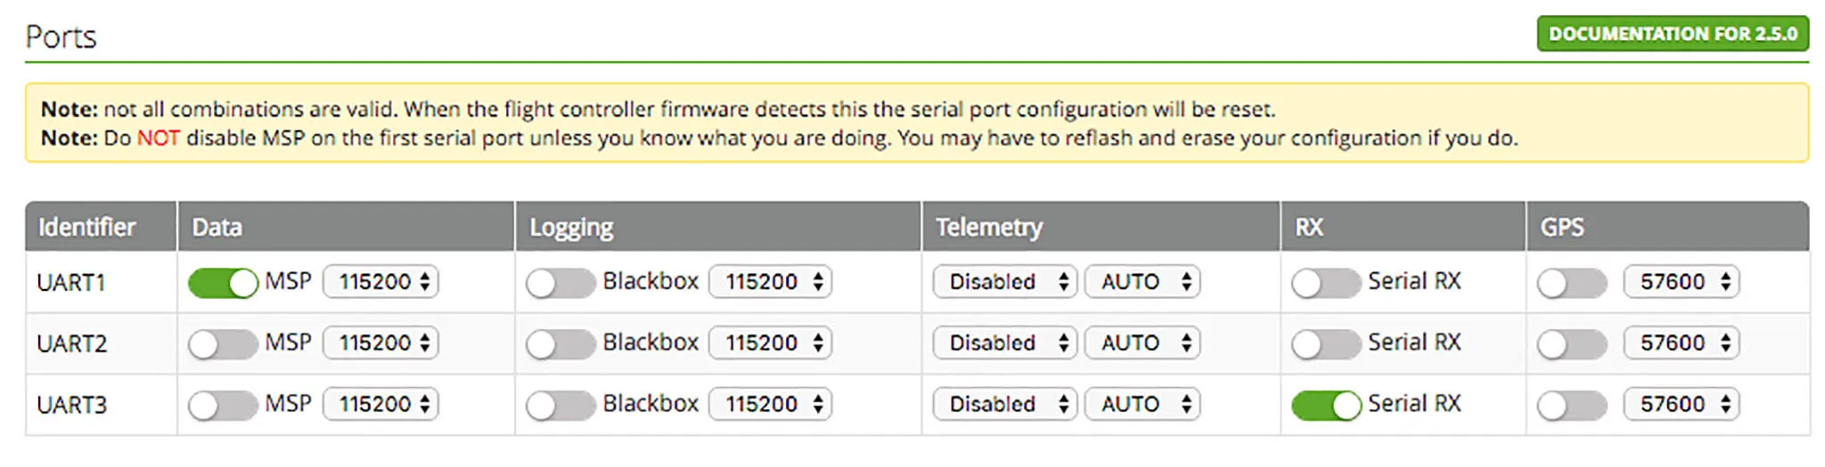Open UART2 telemetry AUTO baud dropdown
The height and width of the screenshot is (467, 1825).
[x=1142, y=343]
